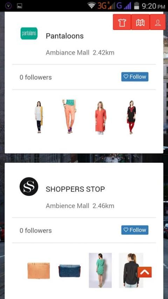Tap the Shoppers Stop round logo
The image size is (168, 299).
coord(29,186)
